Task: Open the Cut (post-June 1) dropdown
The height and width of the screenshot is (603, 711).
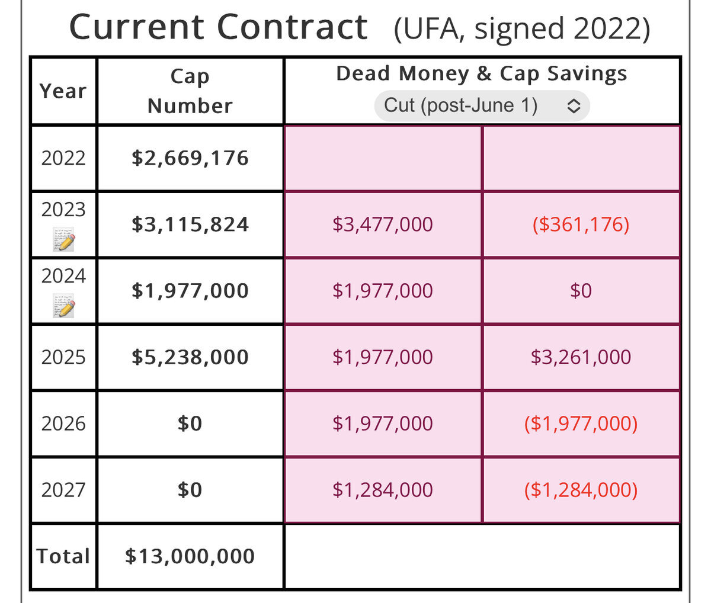Action: click(x=482, y=106)
